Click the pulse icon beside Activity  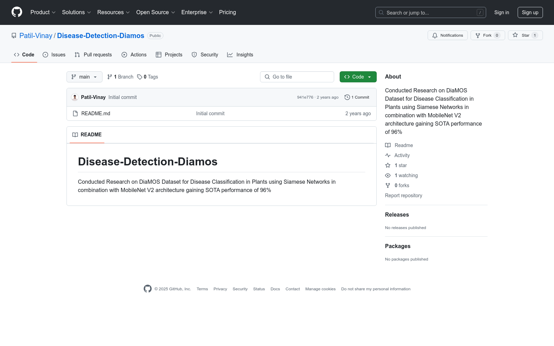click(388, 155)
